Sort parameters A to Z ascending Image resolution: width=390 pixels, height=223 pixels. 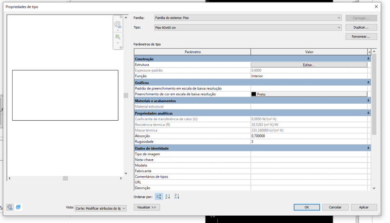[168, 196]
